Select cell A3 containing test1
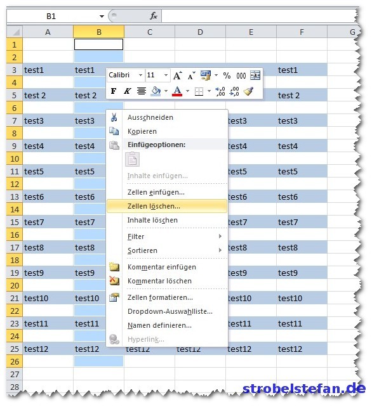Viewport: 372px width, 407px height. point(48,70)
